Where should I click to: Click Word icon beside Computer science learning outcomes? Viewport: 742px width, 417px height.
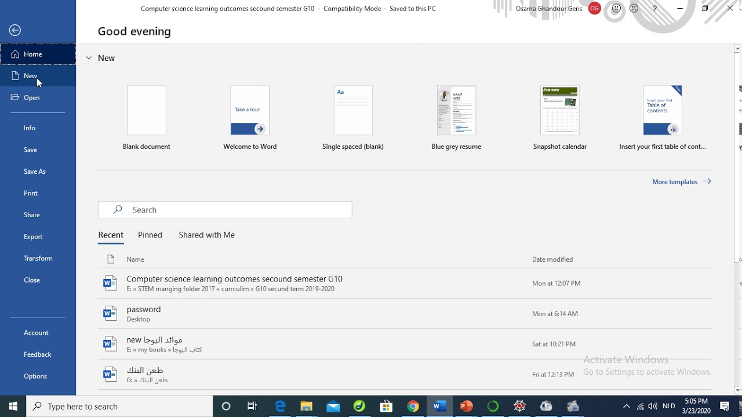[x=110, y=283]
